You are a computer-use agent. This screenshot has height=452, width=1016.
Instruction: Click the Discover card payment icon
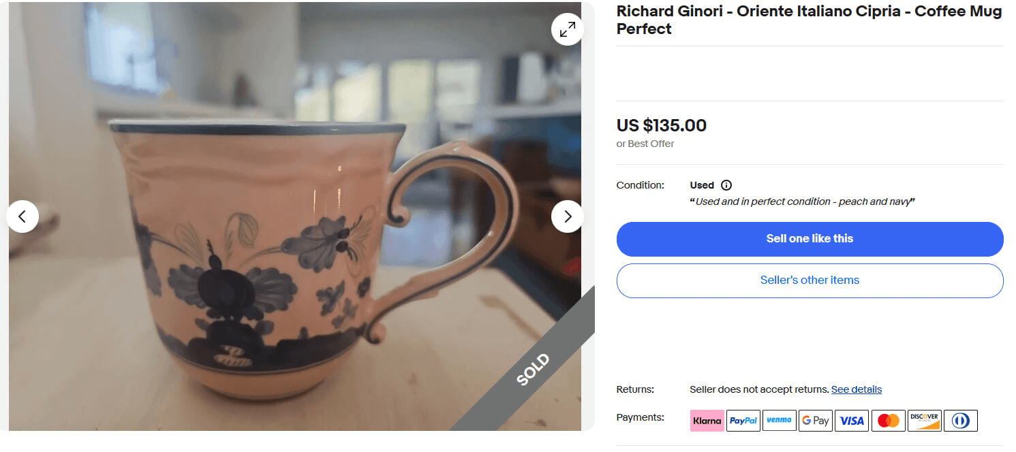point(925,420)
